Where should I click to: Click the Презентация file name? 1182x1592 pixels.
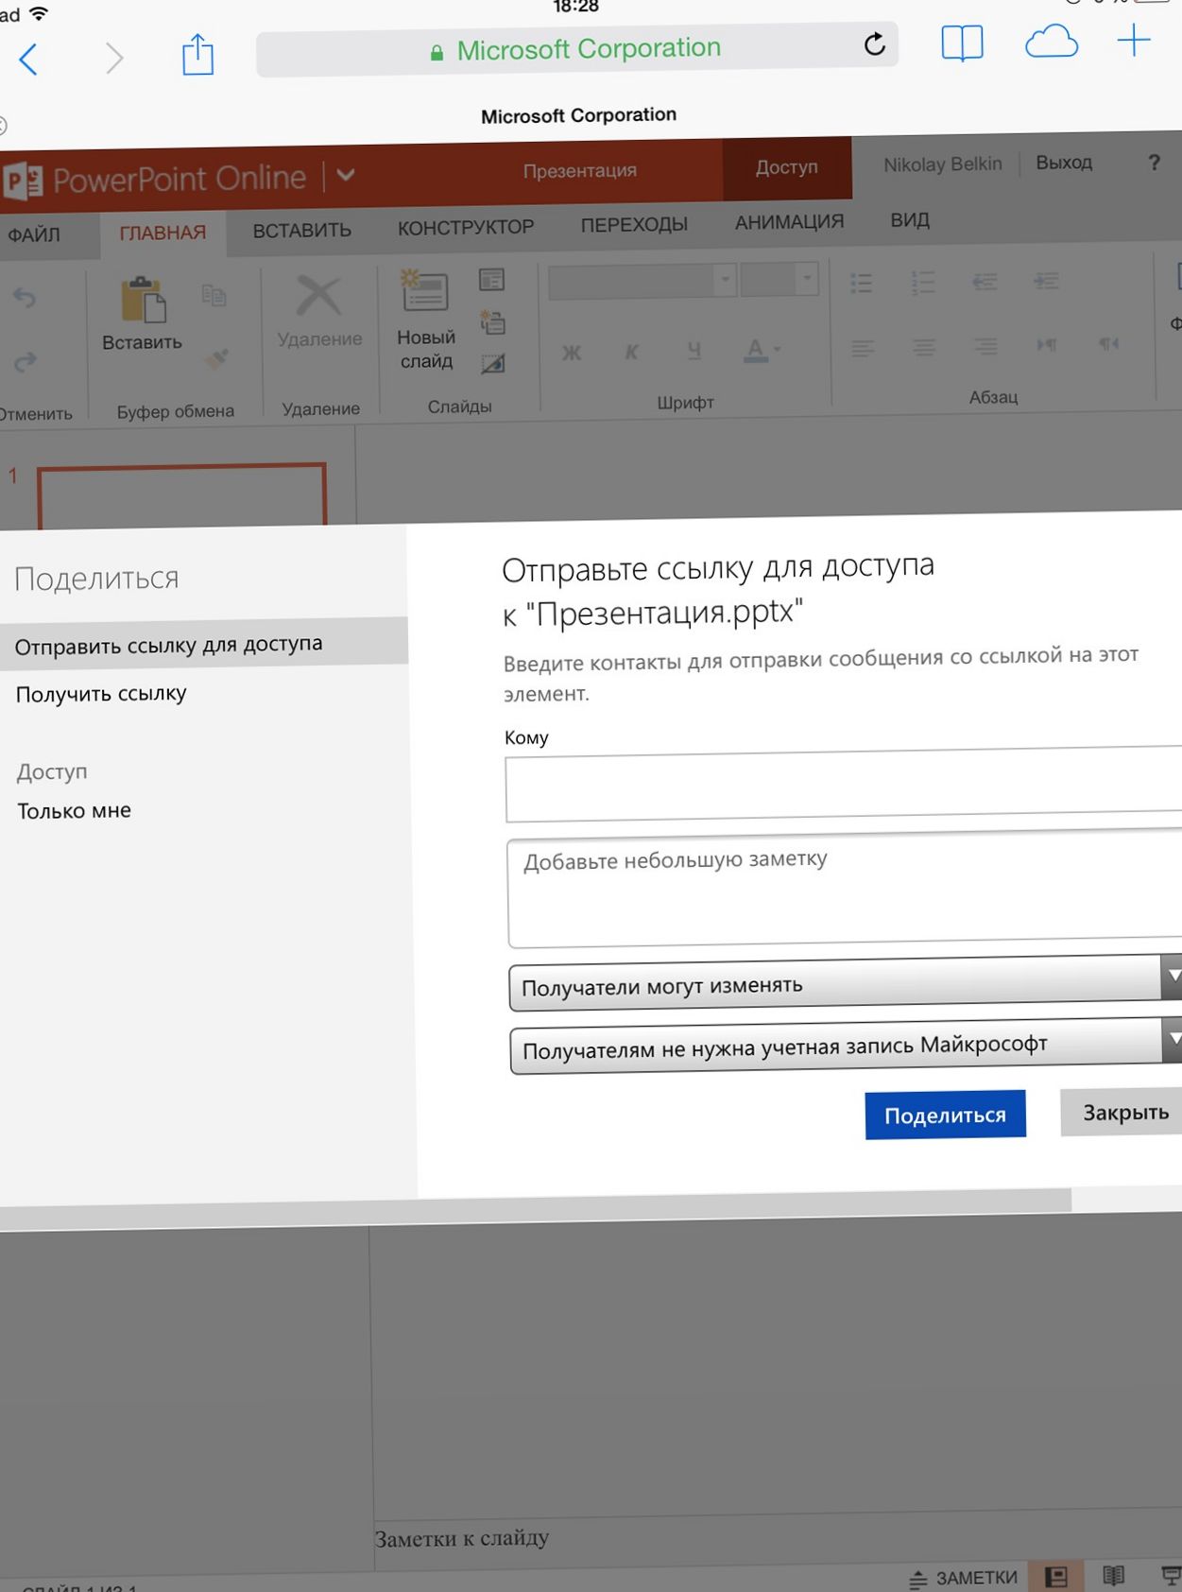click(x=580, y=171)
